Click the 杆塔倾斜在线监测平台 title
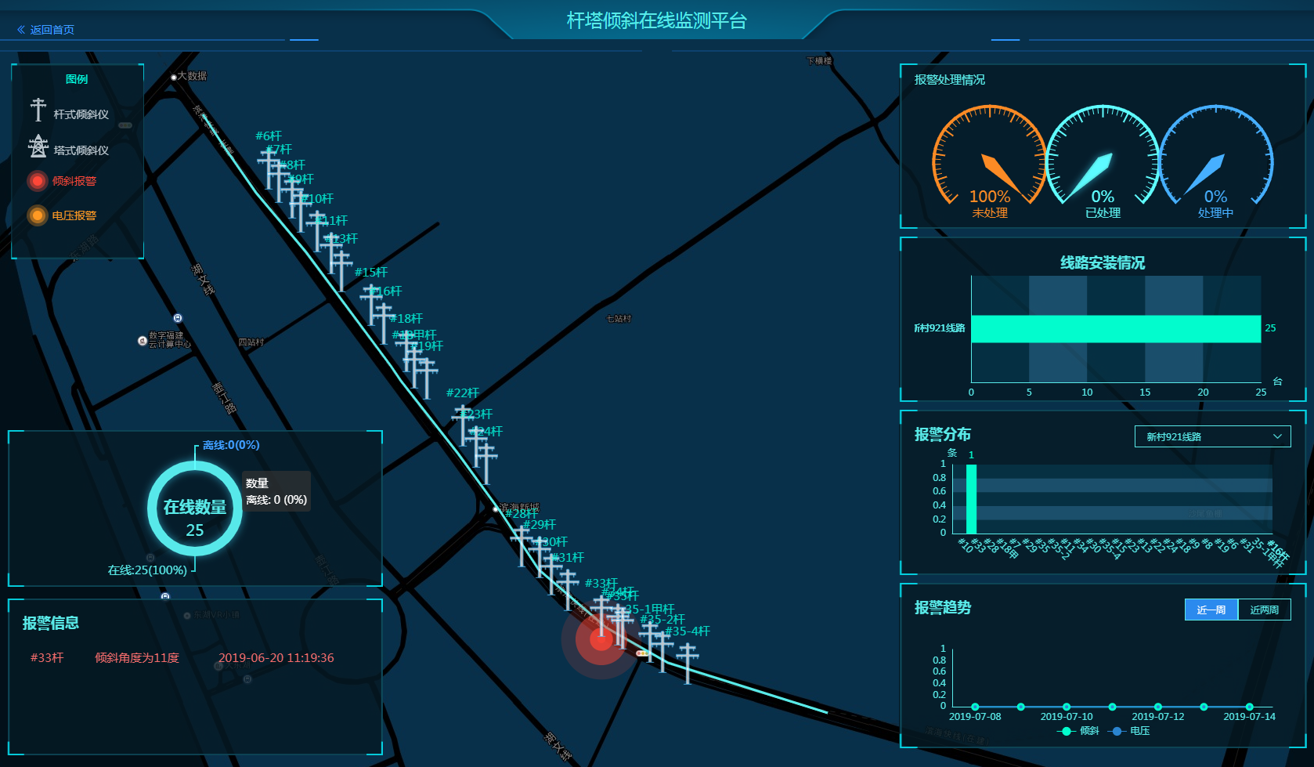This screenshot has width=1314, height=767. [x=656, y=20]
